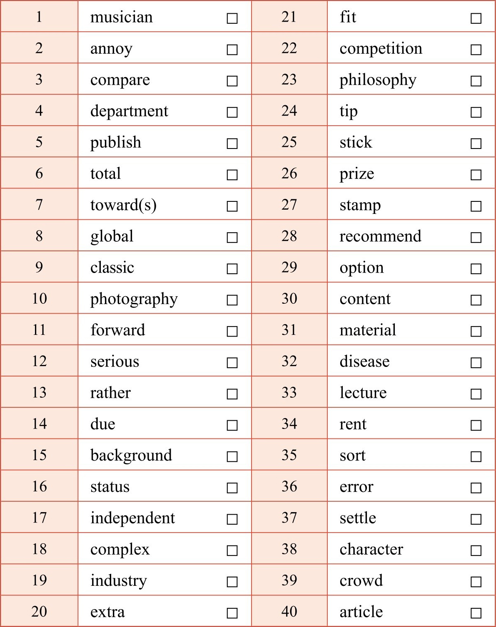Mark the independent checkbox
This screenshot has width=496, height=627.
click(x=232, y=519)
